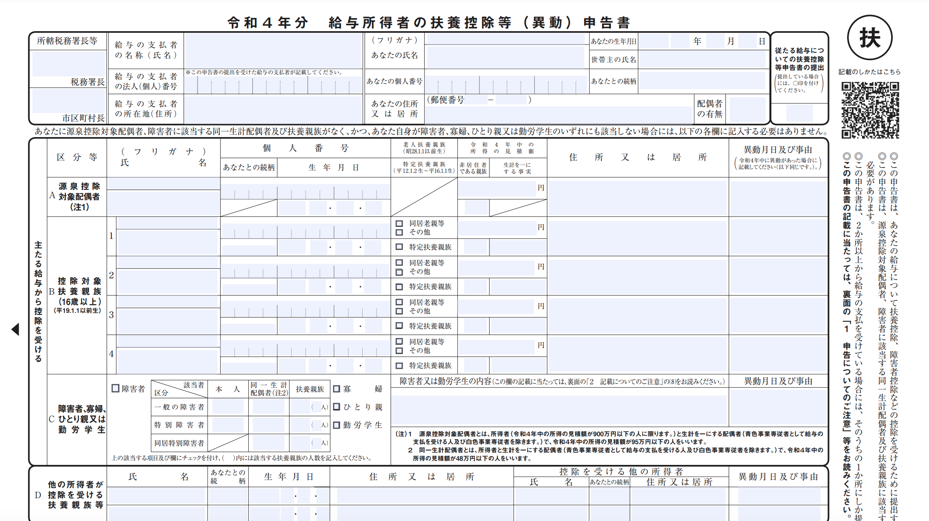Click the vertical 主たる給与から控除を受ける label
The width and height of the screenshot is (929, 521).
coord(38,301)
